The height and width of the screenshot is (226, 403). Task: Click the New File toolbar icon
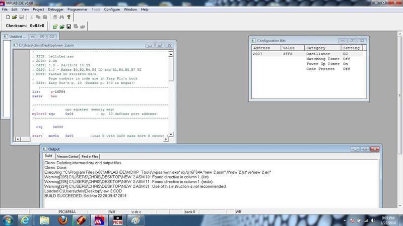pos(8,17)
